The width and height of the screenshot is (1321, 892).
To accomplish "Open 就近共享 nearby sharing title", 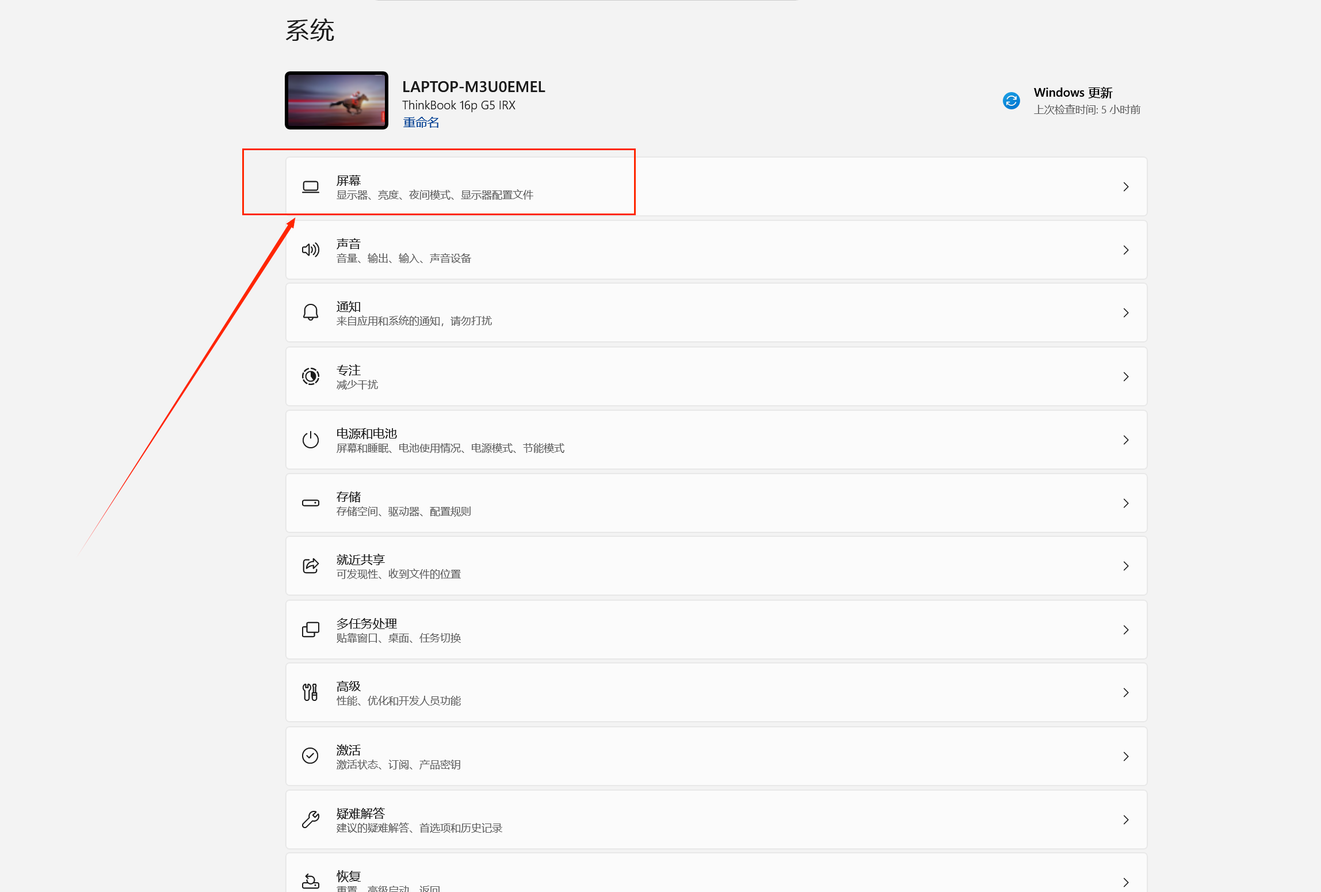I will click(x=361, y=559).
